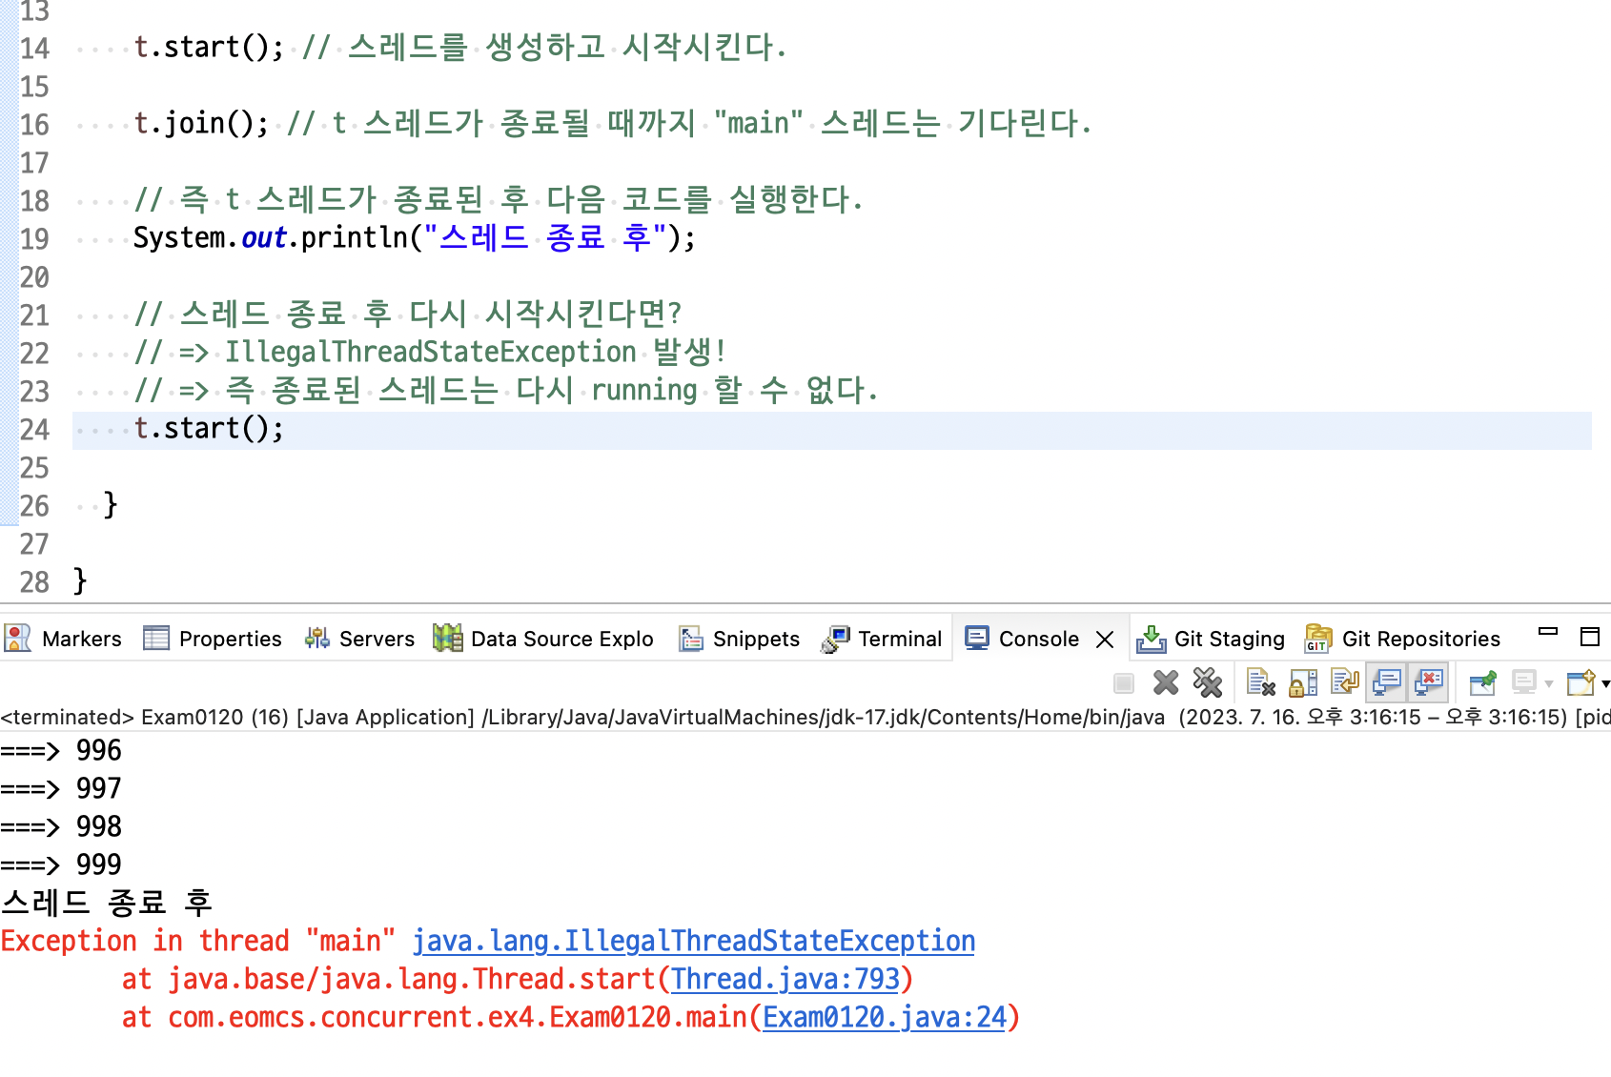Click the IllegalThreadStateException comment on line 22

pos(431,353)
